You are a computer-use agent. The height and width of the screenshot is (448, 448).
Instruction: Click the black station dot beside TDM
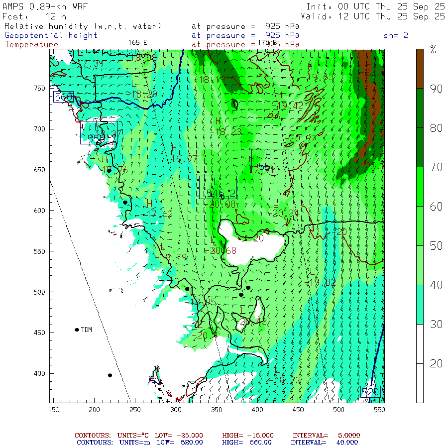pyautogui.click(x=77, y=330)
